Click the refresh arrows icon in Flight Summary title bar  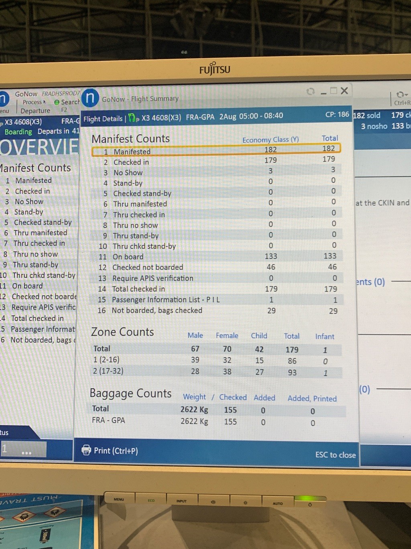coord(310,91)
